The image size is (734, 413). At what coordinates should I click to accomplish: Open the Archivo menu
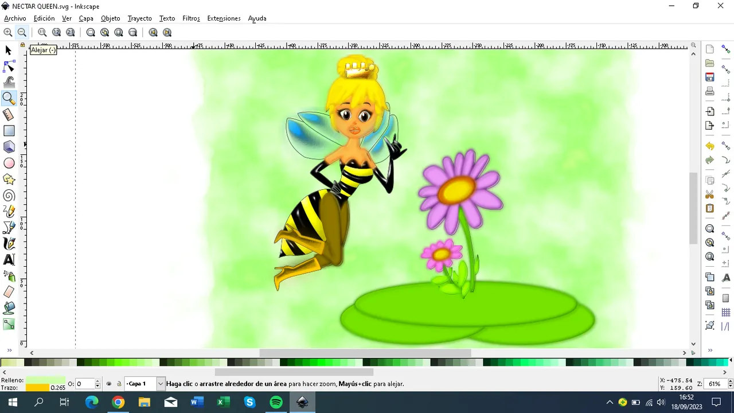[x=15, y=18]
